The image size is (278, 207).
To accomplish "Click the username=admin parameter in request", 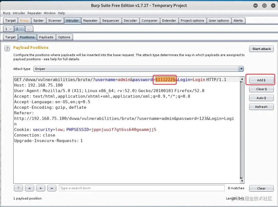I will click(113, 80).
